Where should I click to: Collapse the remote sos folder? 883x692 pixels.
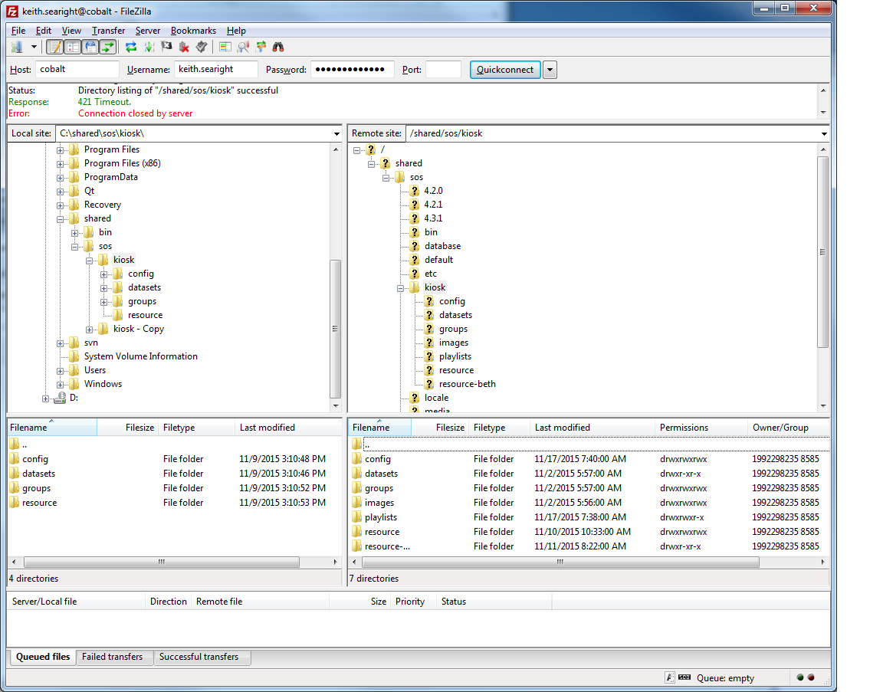click(386, 178)
